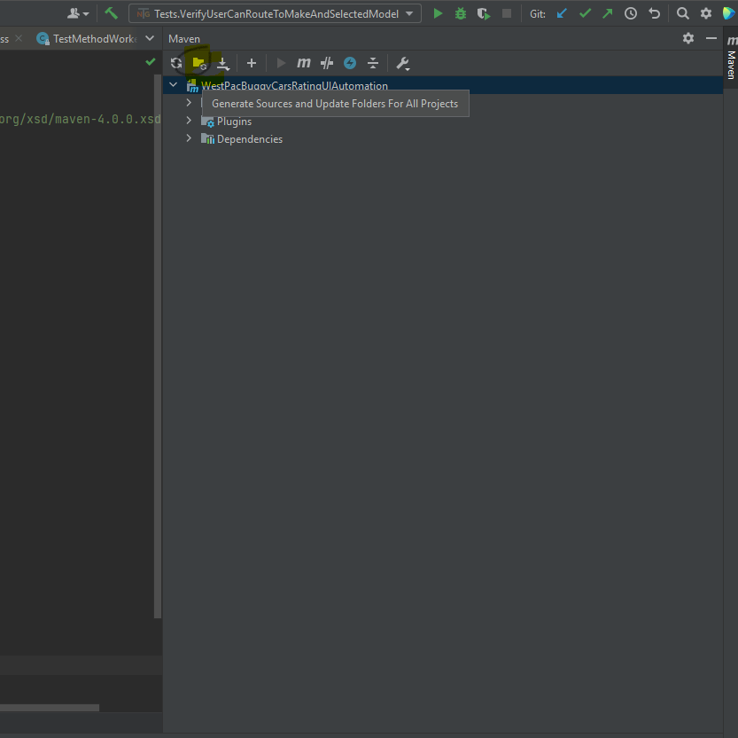Click the Maven vertical sidebar tab

(x=731, y=57)
